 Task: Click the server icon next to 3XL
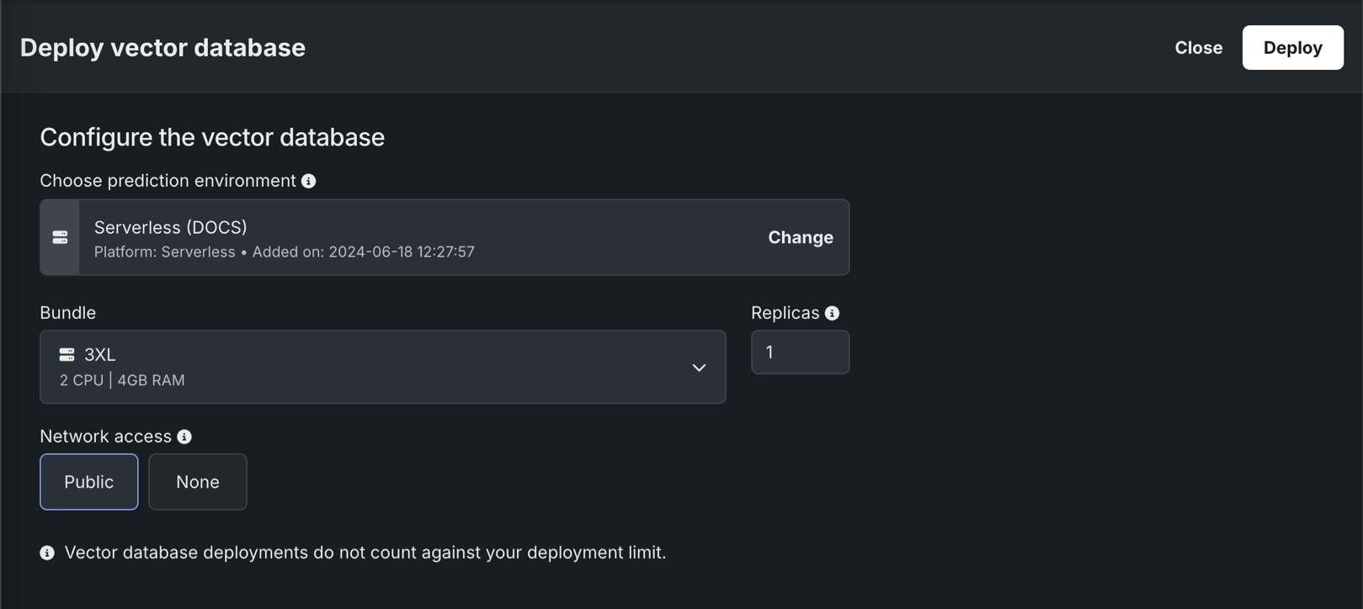click(67, 355)
